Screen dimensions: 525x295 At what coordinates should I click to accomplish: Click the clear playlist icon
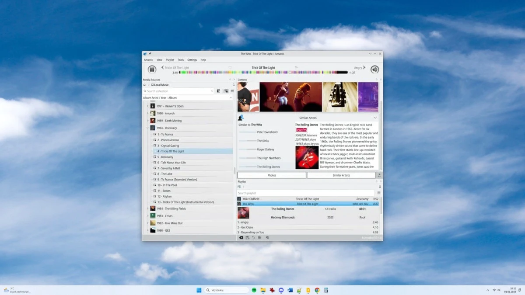(x=241, y=238)
